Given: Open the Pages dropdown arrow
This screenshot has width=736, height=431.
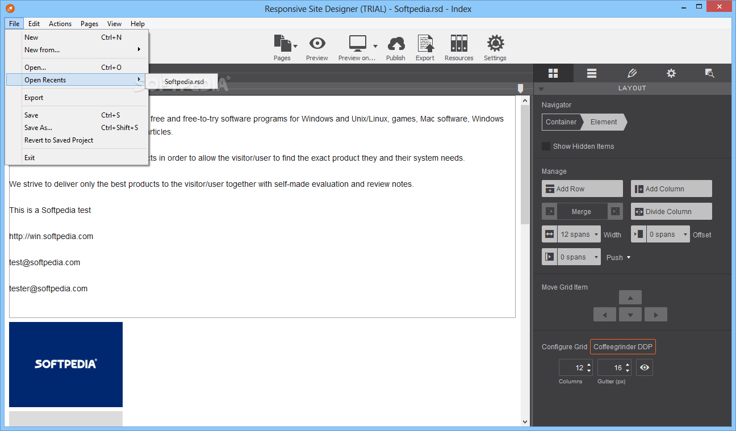Looking at the screenshot, I should tap(295, 46).
